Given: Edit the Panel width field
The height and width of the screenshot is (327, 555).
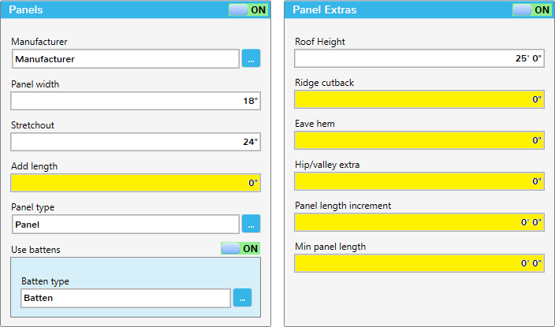Looking at the screenshot, I should pyautogui.click(x=136, y=101).
